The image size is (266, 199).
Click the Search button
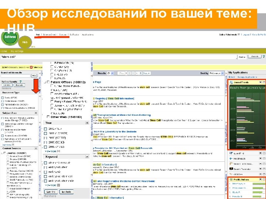(255, 56)
